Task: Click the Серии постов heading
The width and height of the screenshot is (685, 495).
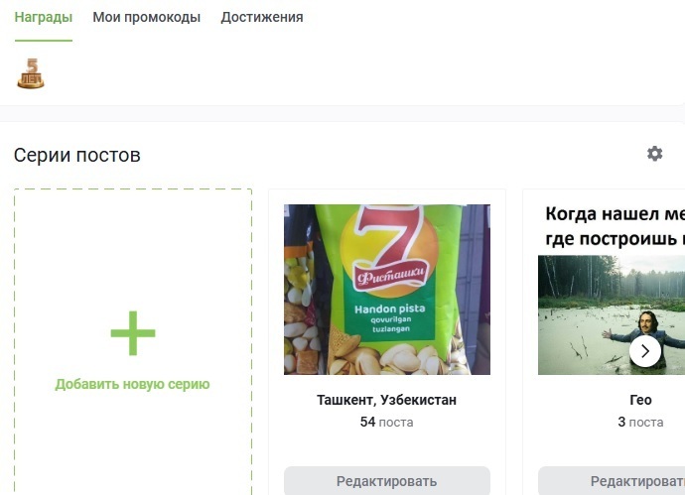Action: tap(76, 155)
